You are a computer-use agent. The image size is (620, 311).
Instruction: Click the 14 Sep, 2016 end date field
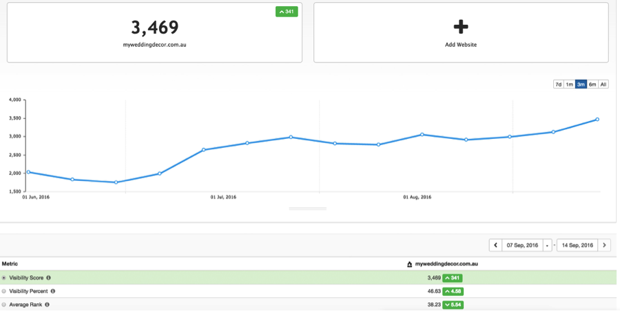click(x=577, y=245)
